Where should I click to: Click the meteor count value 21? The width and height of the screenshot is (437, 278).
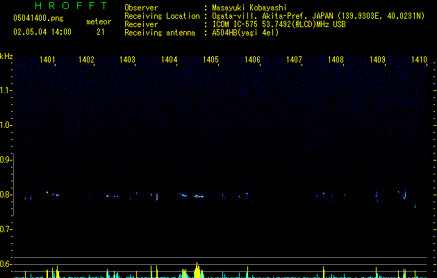(x=101, y=32)
